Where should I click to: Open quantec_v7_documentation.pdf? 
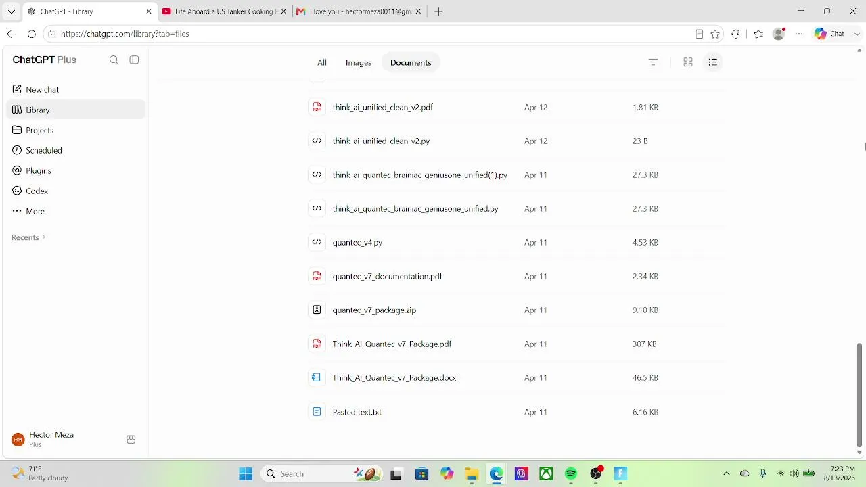pyautogui.click(x=387, y=276)
